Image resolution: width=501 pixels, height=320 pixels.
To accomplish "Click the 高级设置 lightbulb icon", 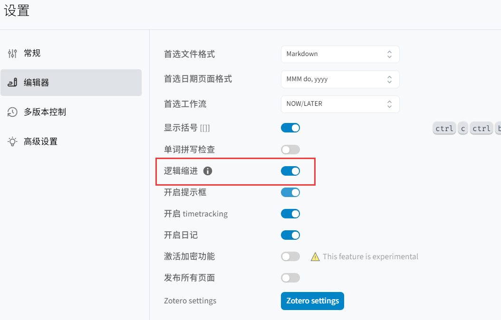I will point(12,141).
